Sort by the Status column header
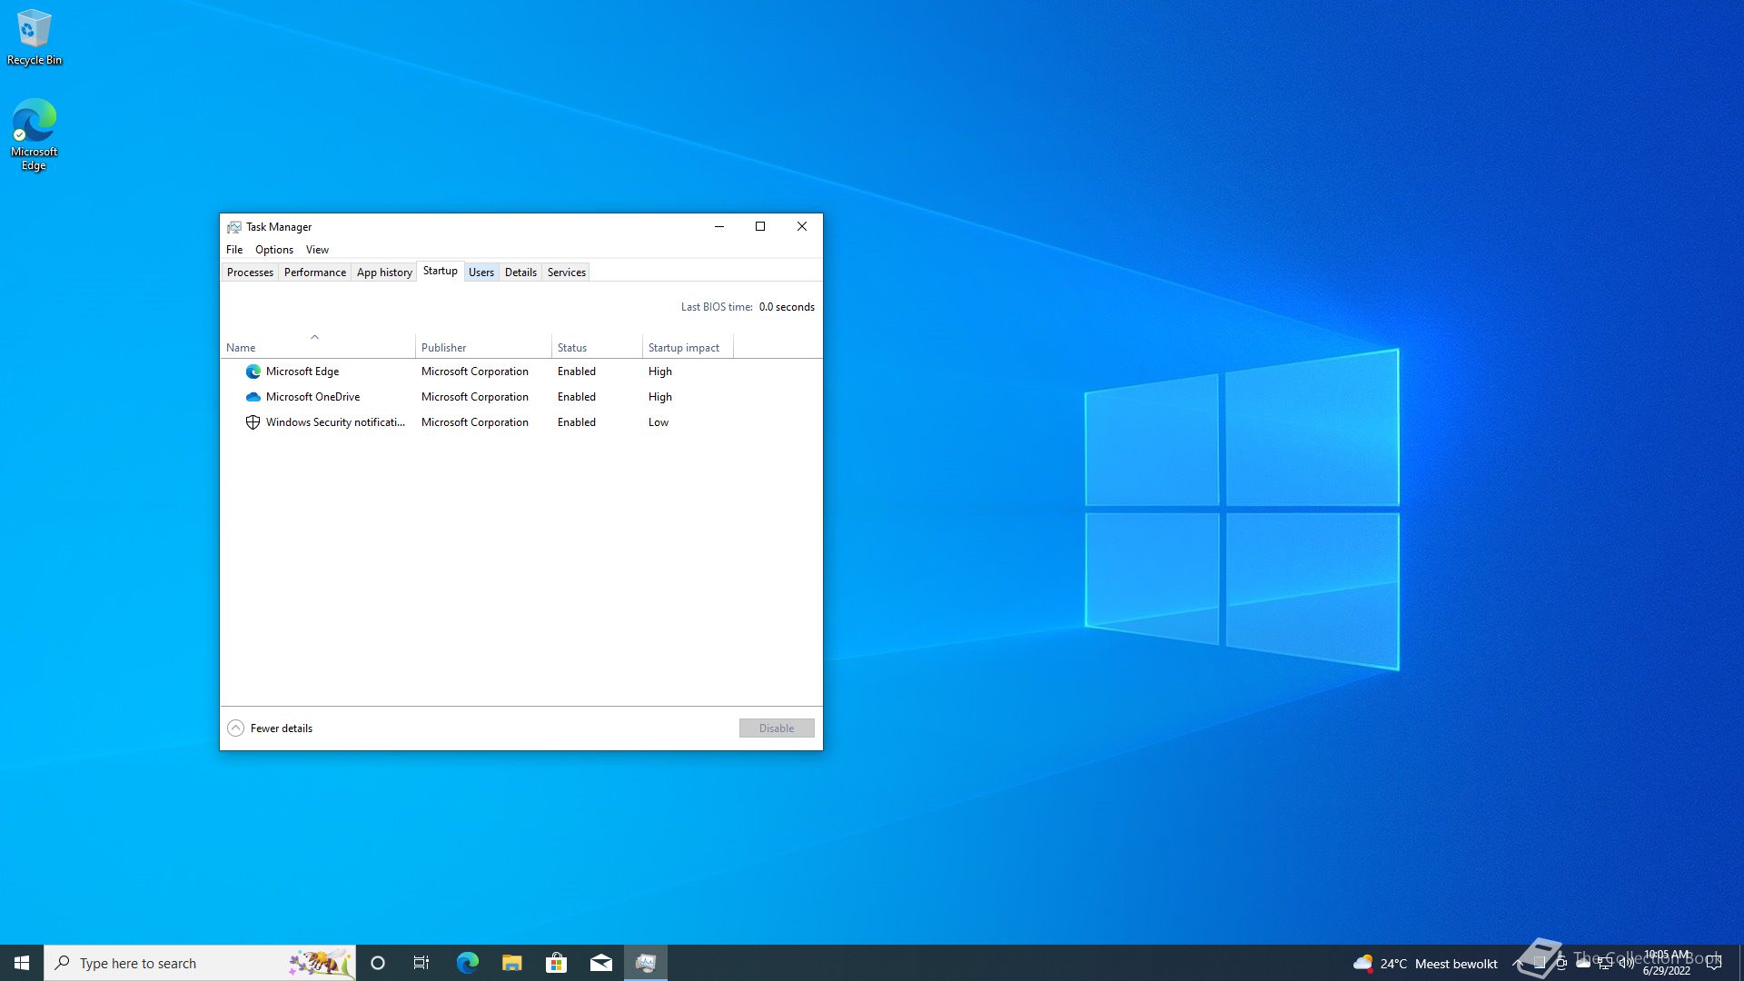The image size is (1744, 981). (597, 345)
